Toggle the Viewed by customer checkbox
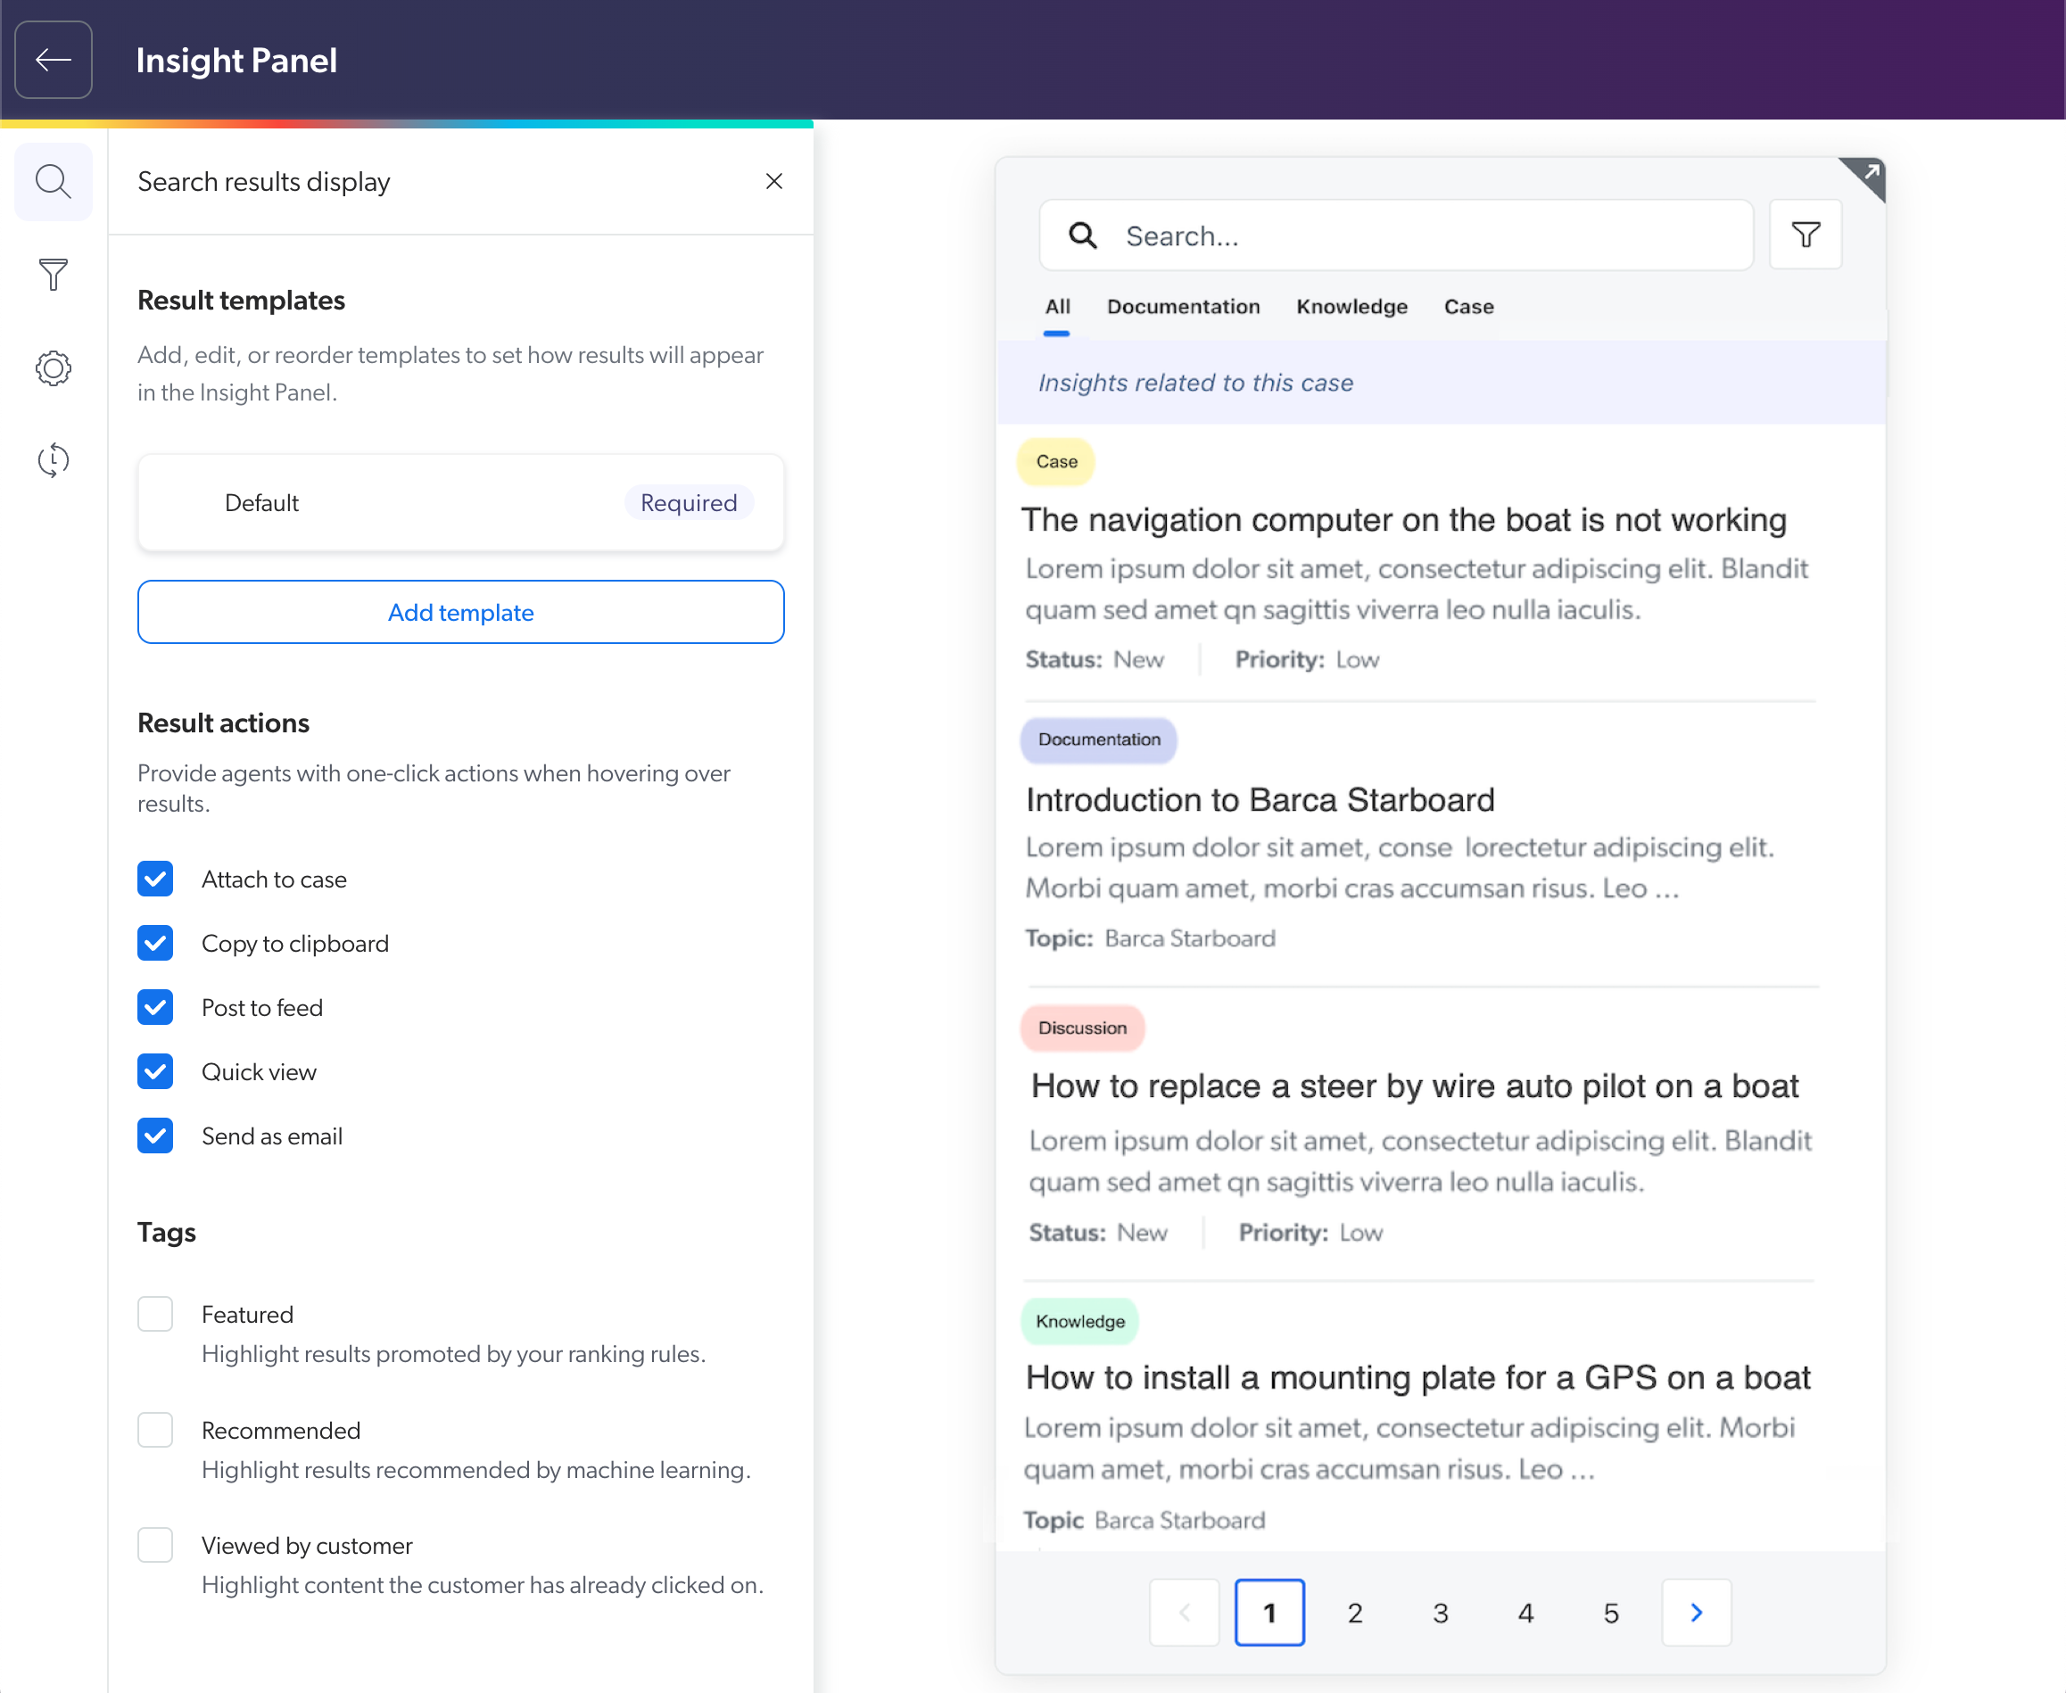Screen dimensions: 2066x1693 pyautogui.click(x=154, y=1546)
